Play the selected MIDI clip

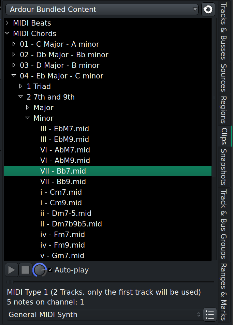12,270
